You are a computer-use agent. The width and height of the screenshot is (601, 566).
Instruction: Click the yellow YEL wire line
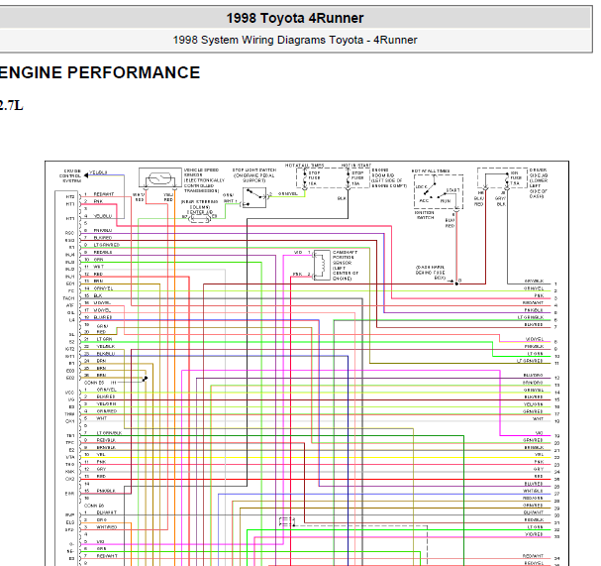click(x=318, y=457)
